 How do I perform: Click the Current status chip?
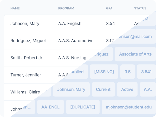tap(103, 90)
